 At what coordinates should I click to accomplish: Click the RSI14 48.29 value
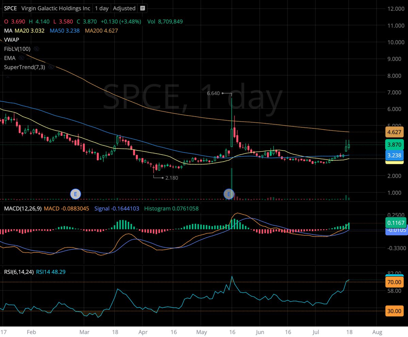[51, 272]
